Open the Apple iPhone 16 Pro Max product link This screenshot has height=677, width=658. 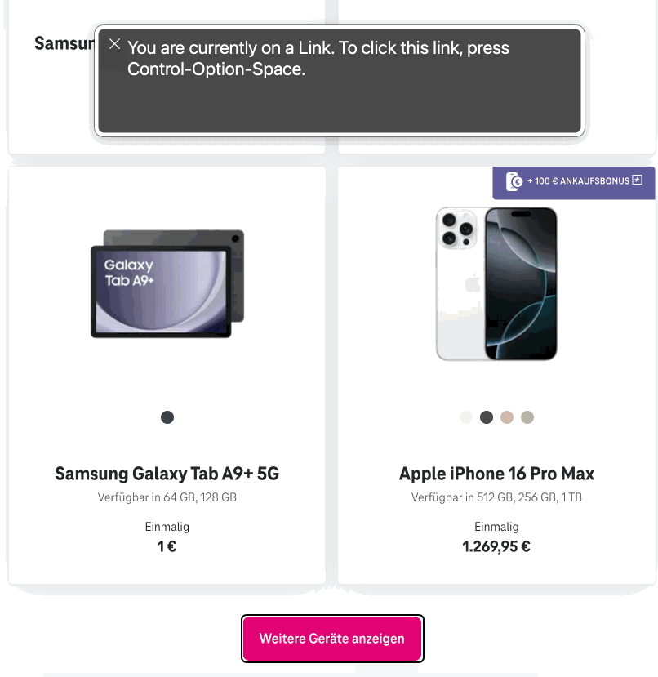(496, 474)
